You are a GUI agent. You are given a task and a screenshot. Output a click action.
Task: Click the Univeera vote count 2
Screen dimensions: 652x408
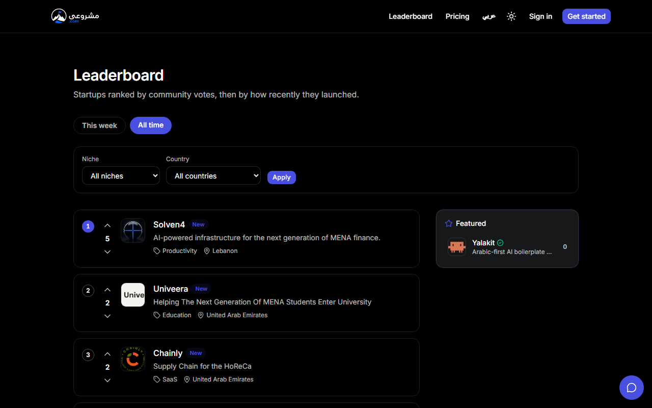[x=107, y=303]
